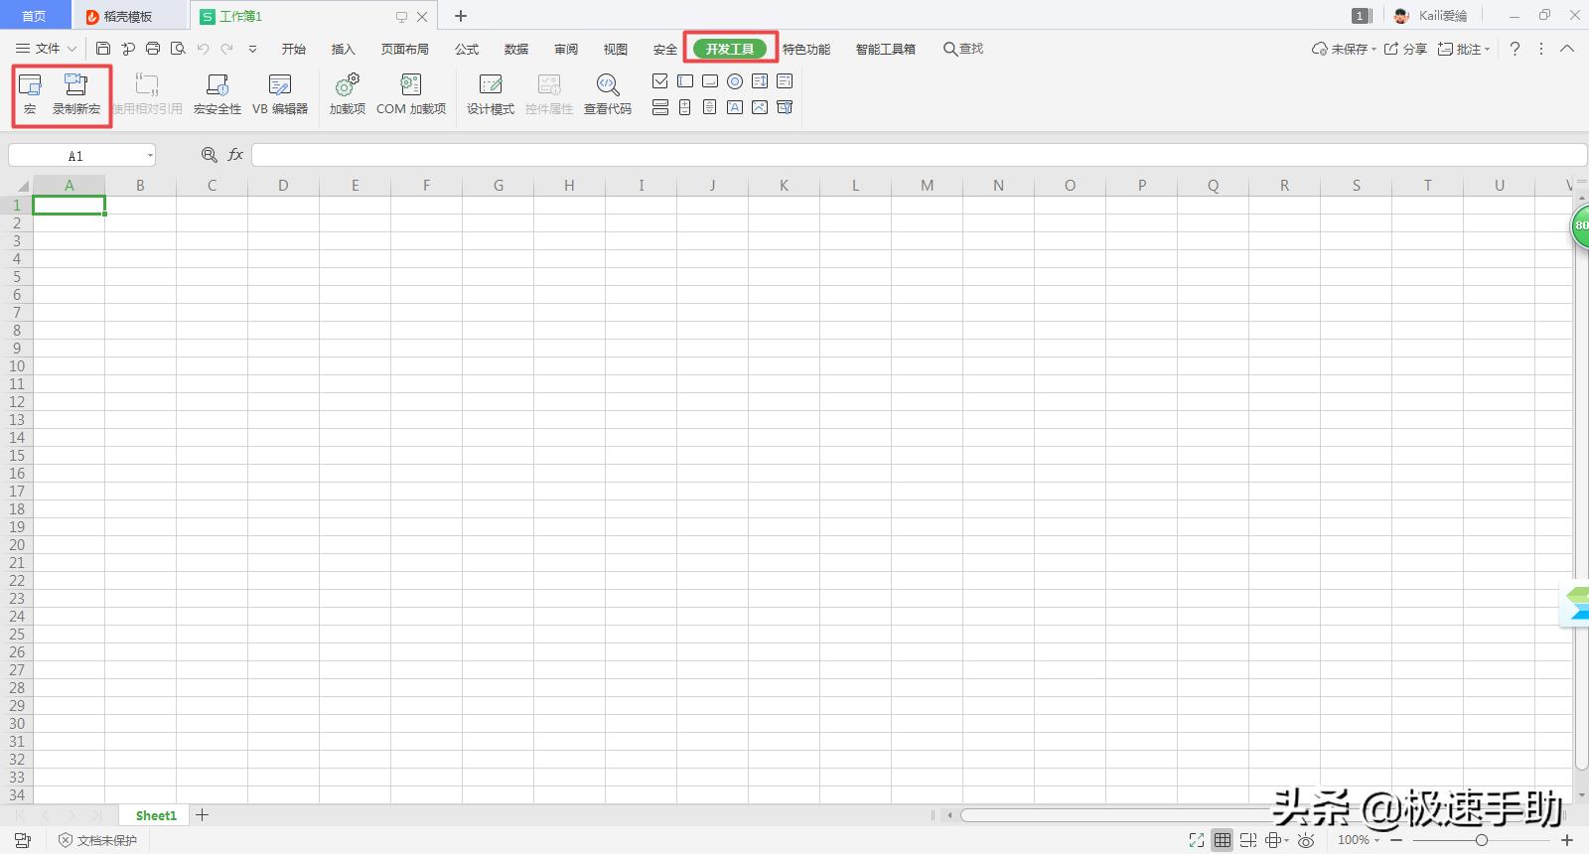The image size is (1589, 854).
Task: Insert function via fx icon
Action: tap(235, 155)
